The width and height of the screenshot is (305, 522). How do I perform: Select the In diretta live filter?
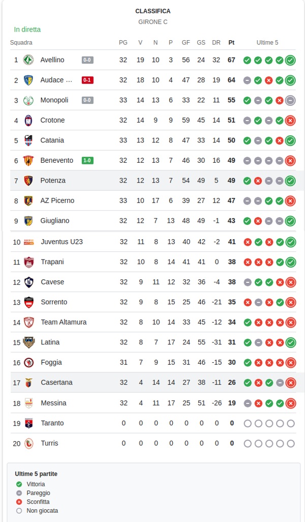(27, 30)
